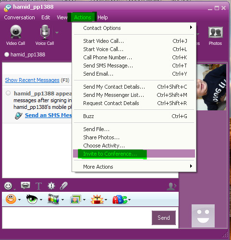Start a Voice Call from microphone icon

pyautogui.click(x=45, y=35)
